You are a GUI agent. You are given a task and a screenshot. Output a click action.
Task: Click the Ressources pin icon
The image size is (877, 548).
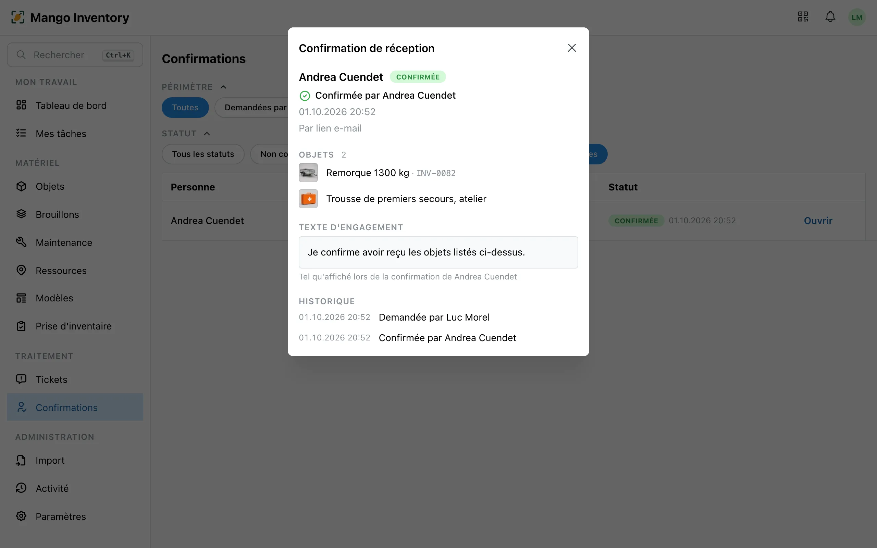pos(21,270)
